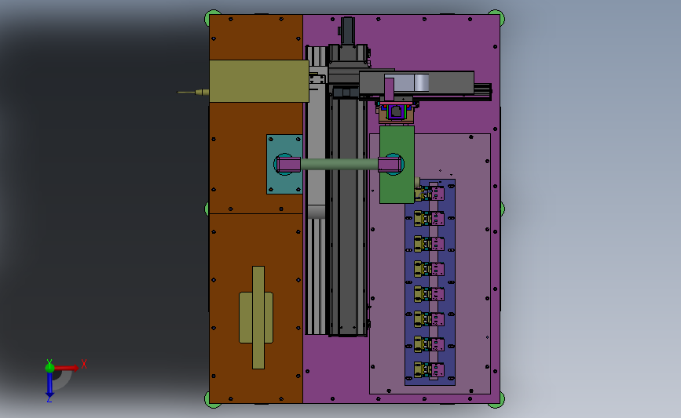Viewport: 681px width, 418px height.
Task: Select the olive rectangular block at the machine's upper left
Action: coord(259,81)
